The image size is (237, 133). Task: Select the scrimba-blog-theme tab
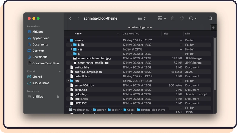pos(138,27)
